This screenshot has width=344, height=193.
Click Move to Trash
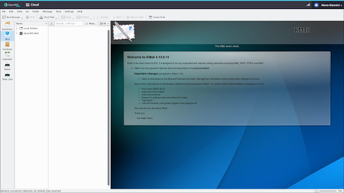point(135,17)
